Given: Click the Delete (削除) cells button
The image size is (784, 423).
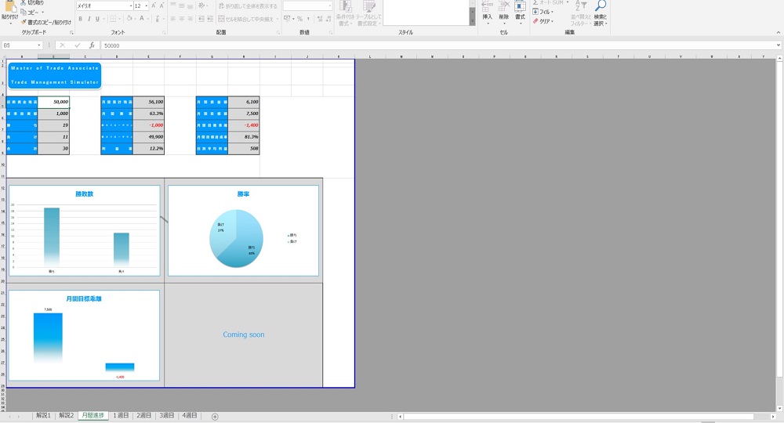Looking at the screenshot, I should 503,11.
